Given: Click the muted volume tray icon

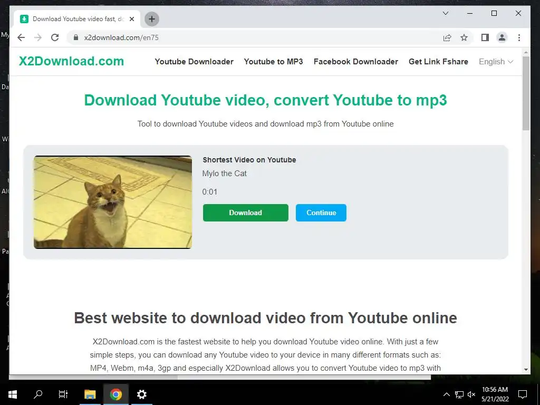Looking at the screenshot, I should click(x=471, y=394).
